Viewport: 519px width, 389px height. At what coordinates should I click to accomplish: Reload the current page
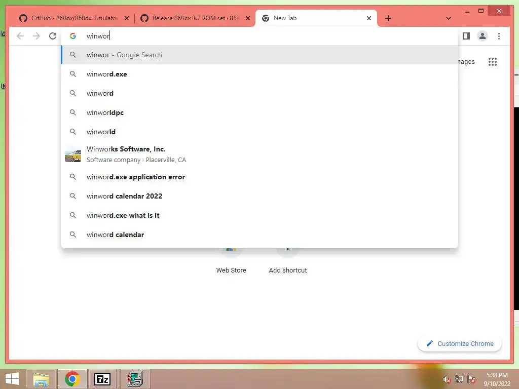click(x=53, y=36)
